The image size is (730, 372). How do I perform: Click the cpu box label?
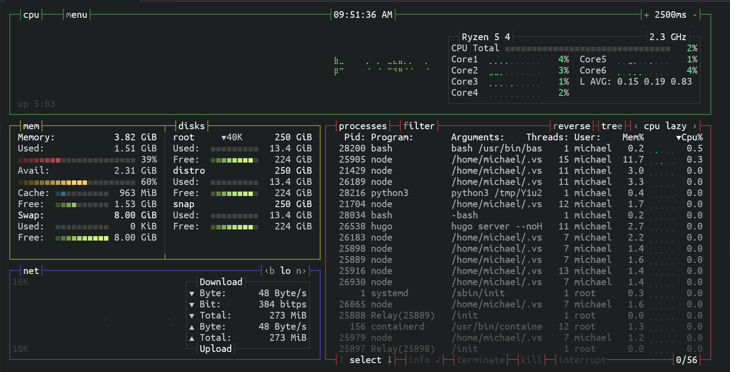pos(31,15)
